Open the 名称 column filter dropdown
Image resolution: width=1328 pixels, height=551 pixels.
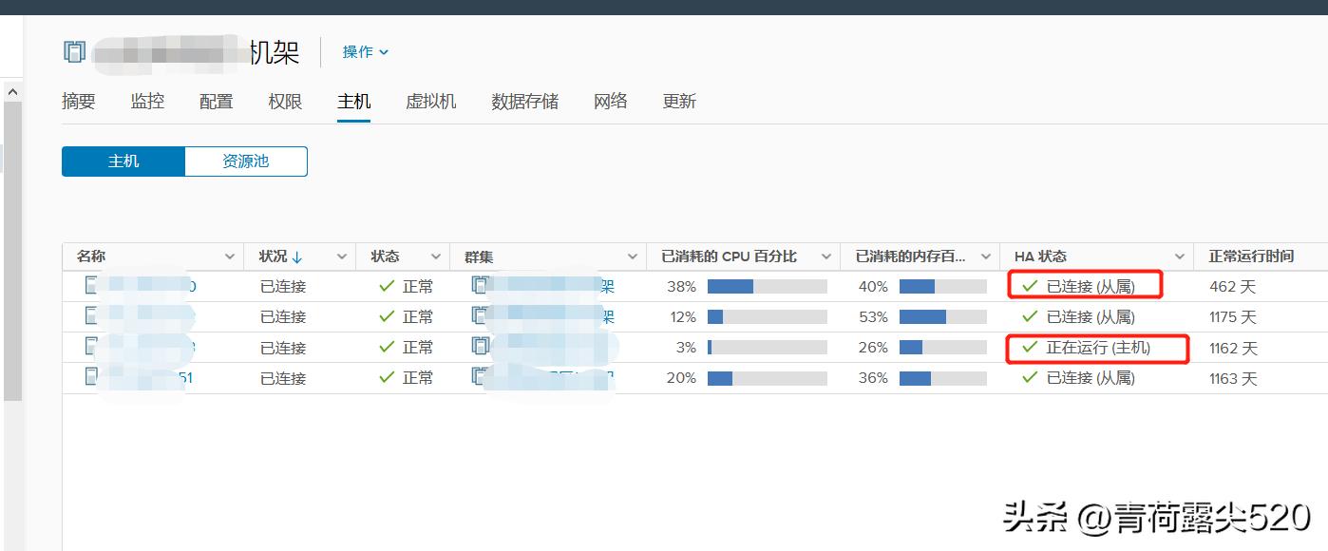pyautogui.click(x=229, y=256)
